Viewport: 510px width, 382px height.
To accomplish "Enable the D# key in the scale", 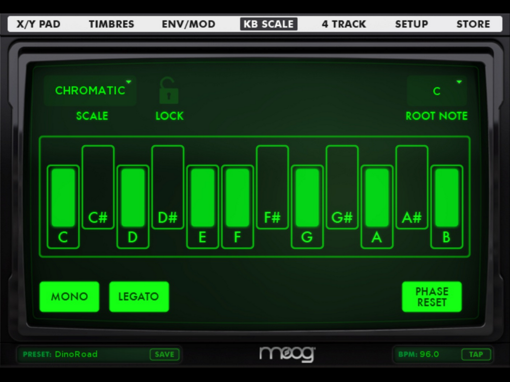I will (x=167, y=187).
